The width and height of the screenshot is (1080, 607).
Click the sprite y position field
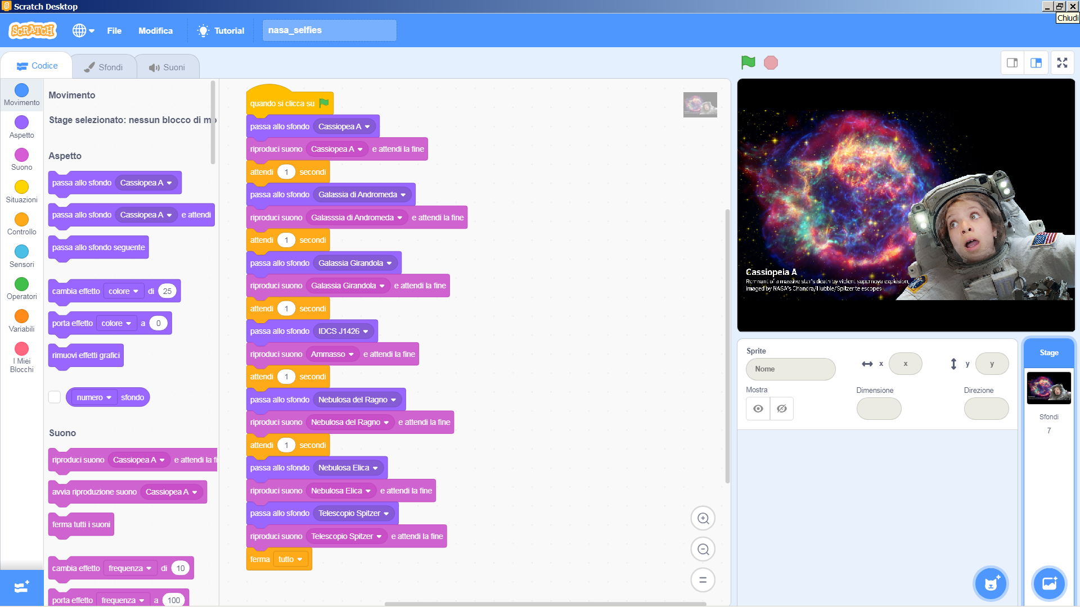(992, 364)
